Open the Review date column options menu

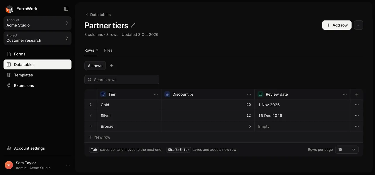[x=345, y=94]
